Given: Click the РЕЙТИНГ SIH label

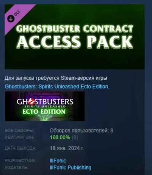Looking at the screenshot, I should 19,137.
